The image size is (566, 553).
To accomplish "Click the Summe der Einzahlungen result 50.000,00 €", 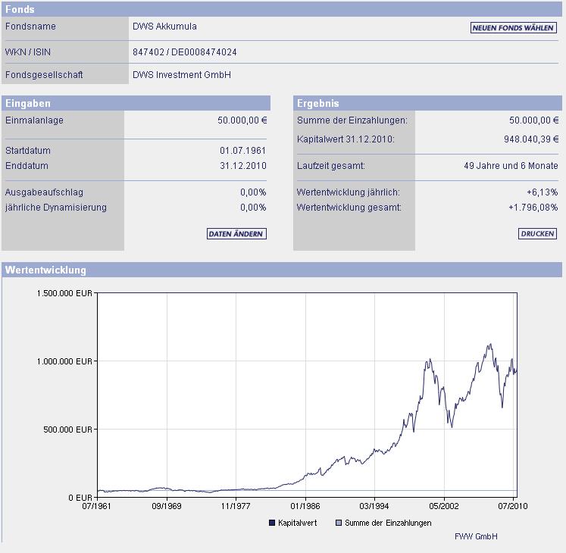I will tap(533, 120).
